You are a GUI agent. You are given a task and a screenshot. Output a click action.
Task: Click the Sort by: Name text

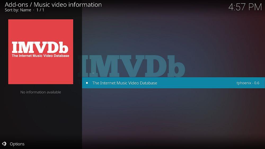[18, 10]
